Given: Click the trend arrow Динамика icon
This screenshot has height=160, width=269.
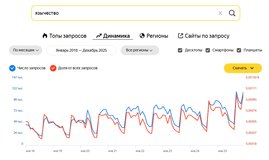Looking at the screenshot, I should pos(99,36).
